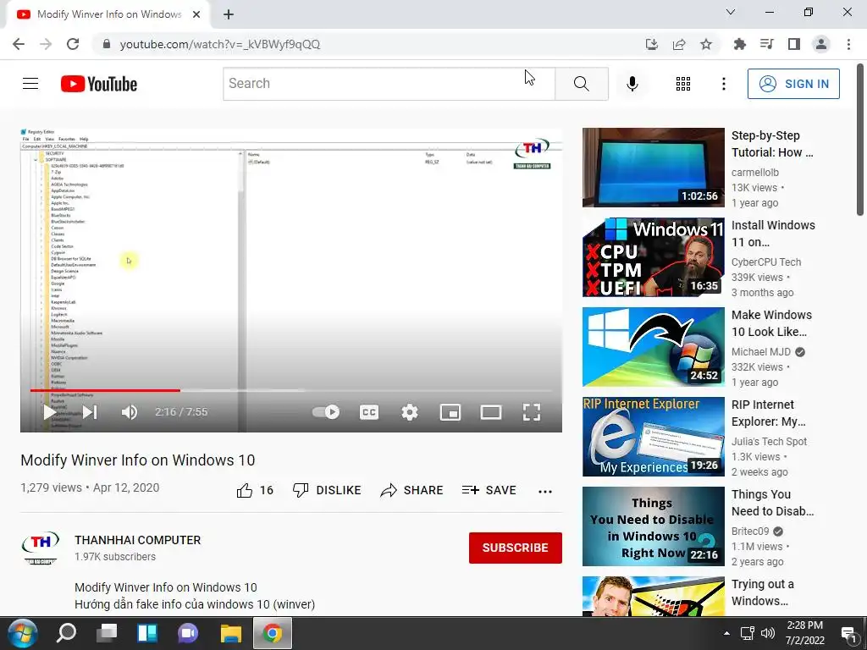Open video player settings gear
The image size is (867, 650).
click(x=409, y=412)
